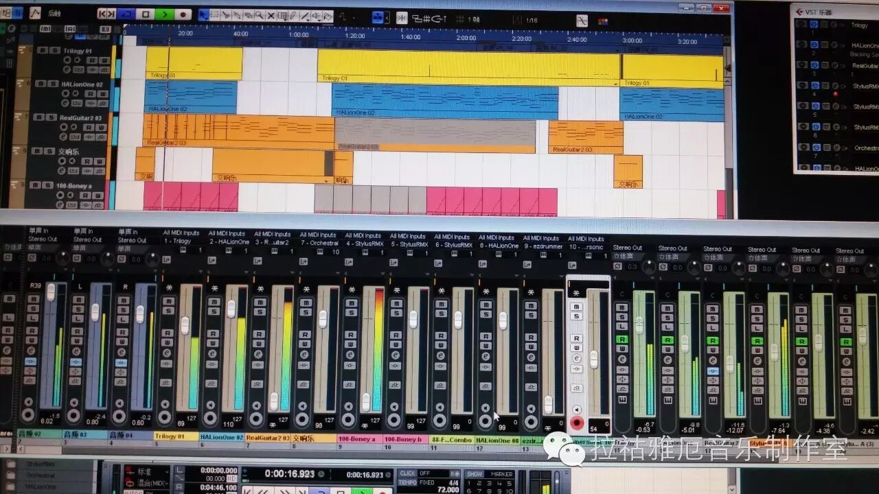
Task: Select the Erase tool
Action: [248, 15]
